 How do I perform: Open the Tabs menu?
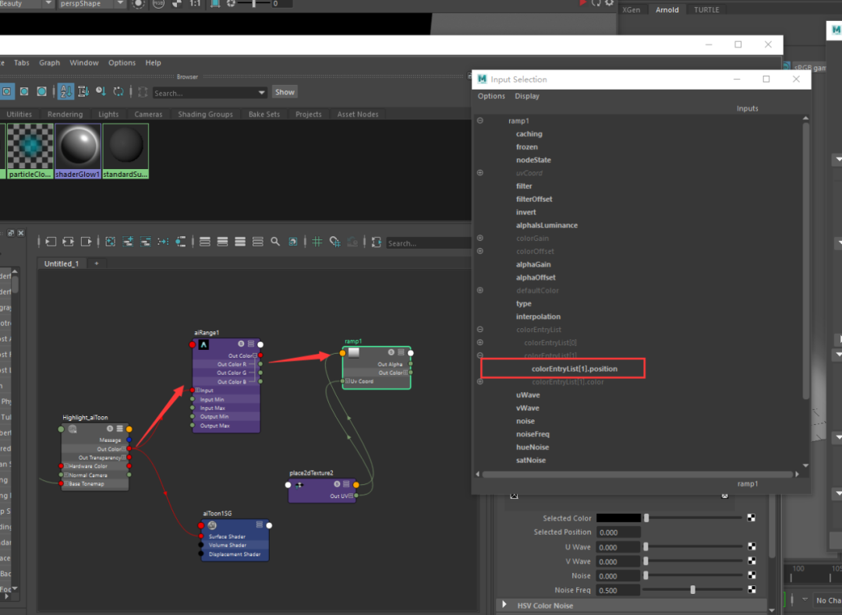22,63
